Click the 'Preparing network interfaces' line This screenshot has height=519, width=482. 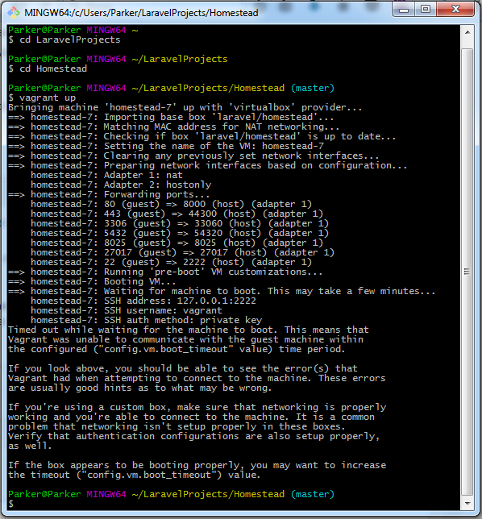point(208,165)
